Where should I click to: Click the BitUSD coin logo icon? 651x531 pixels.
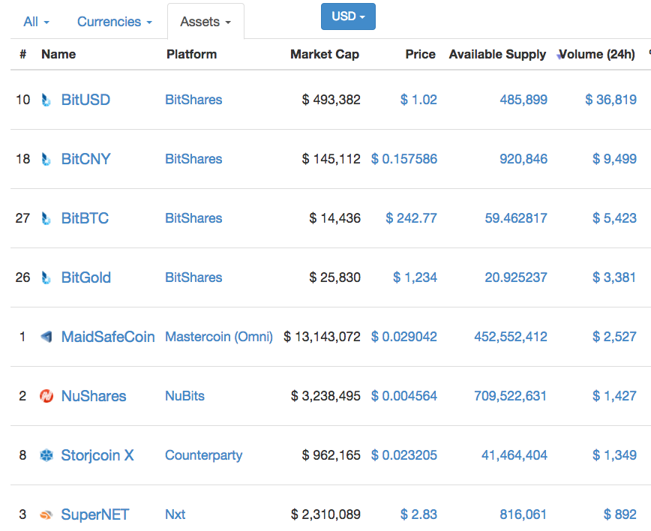click(46, 100)
